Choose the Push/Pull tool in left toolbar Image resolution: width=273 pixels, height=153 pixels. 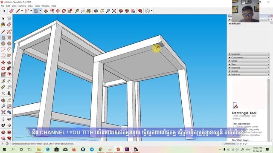(9, 62)
